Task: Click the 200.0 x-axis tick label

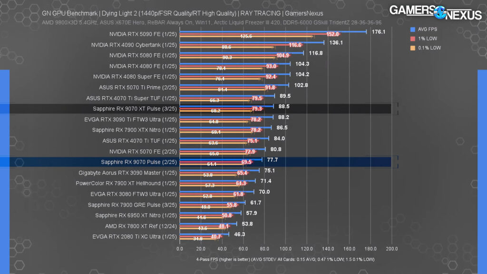Action: click(x=392, y=249)
